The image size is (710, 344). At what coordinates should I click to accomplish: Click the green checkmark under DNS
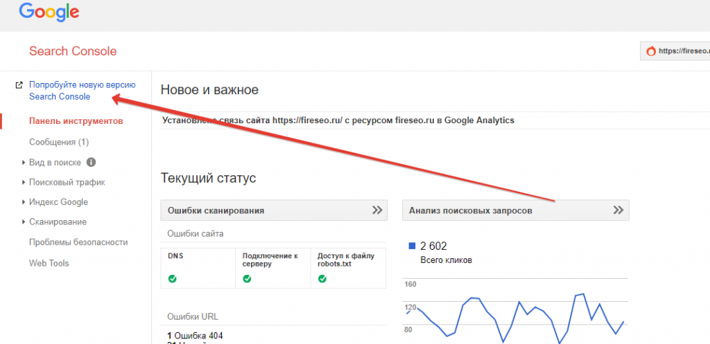173,279
